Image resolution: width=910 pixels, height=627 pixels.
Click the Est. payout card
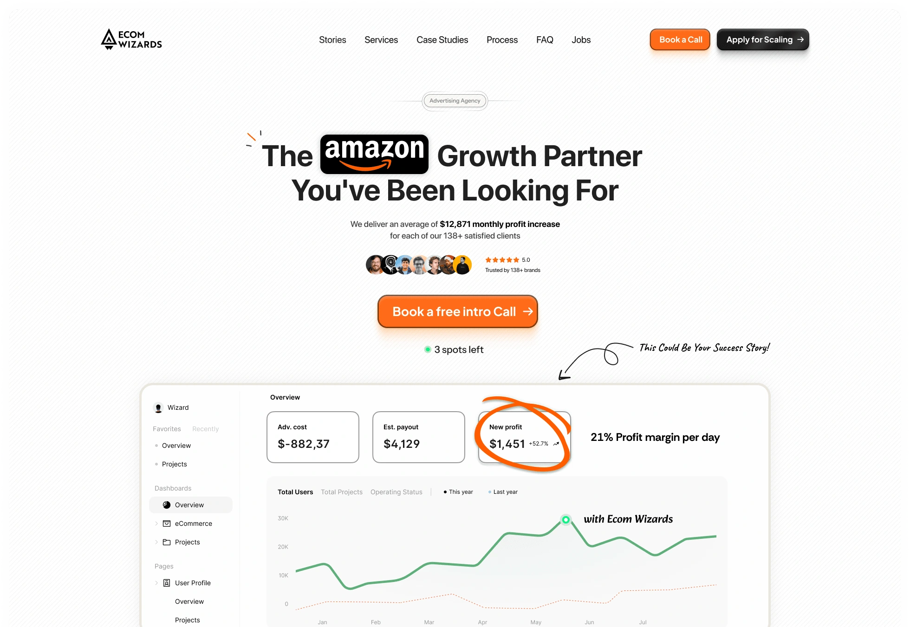point(418,437)
